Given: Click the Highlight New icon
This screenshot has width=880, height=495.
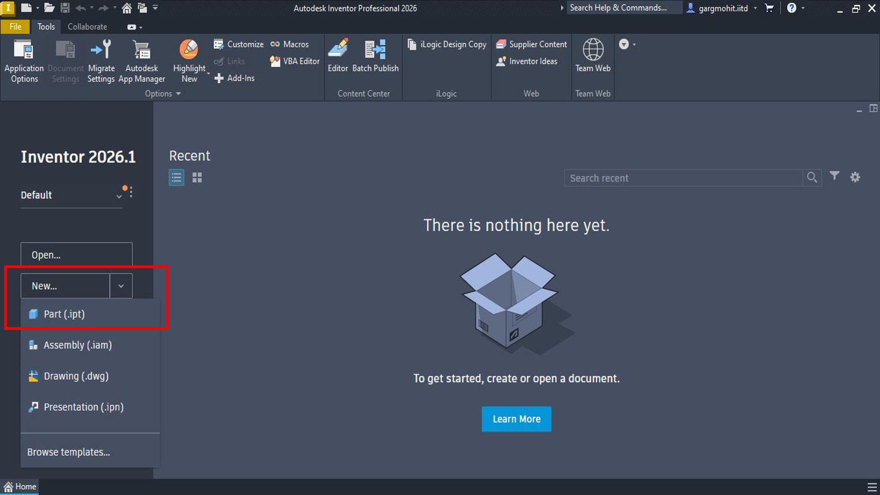Looking at the screenshot, I should coord(189,49).
